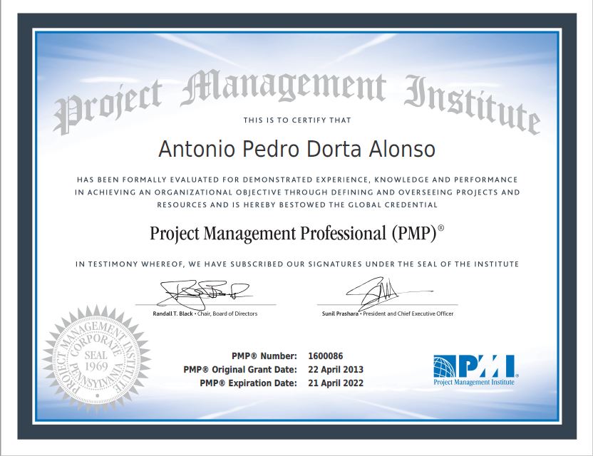Image resolution: width=593 pixels, height=456 pixels.
Task: Click the name "Sunil Prashara"
Action: [340, 313]
